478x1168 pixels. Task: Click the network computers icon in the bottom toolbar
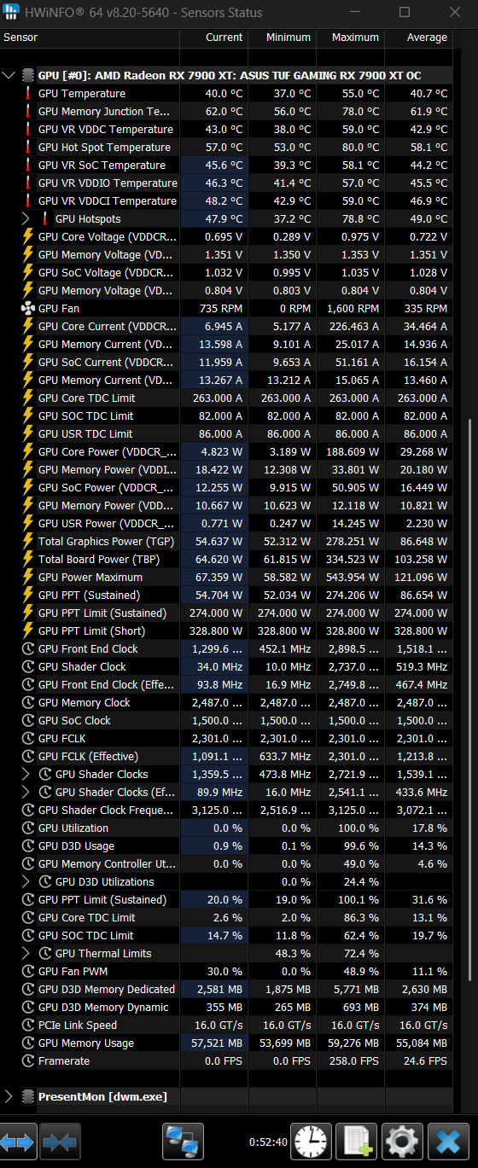pos(183,1142)
